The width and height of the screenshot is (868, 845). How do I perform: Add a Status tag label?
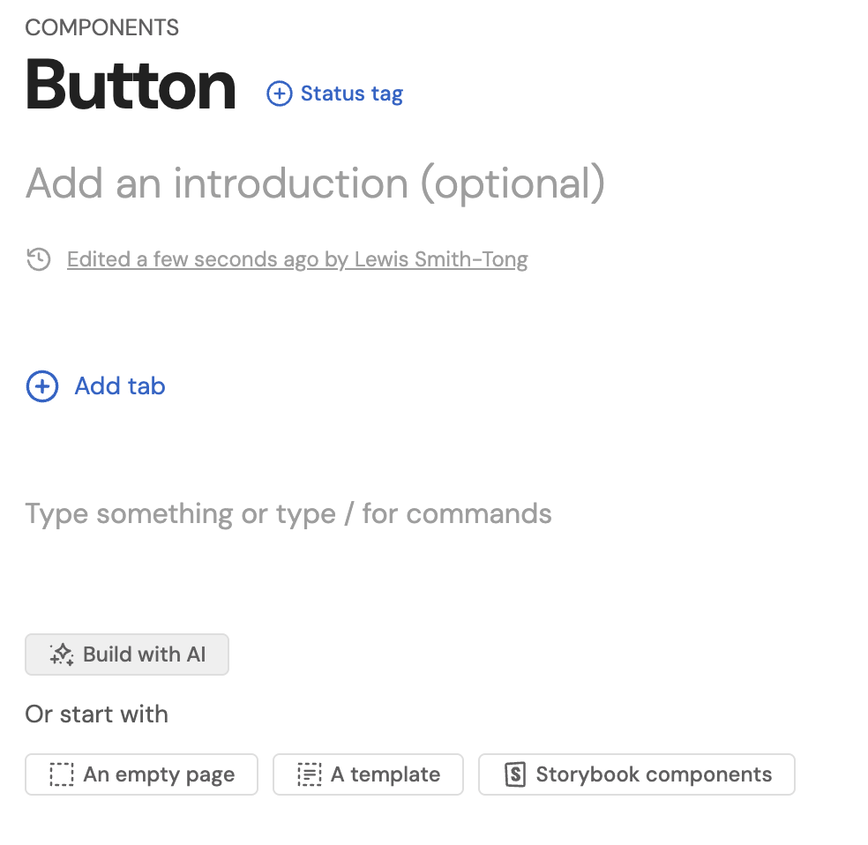(351, 93)
